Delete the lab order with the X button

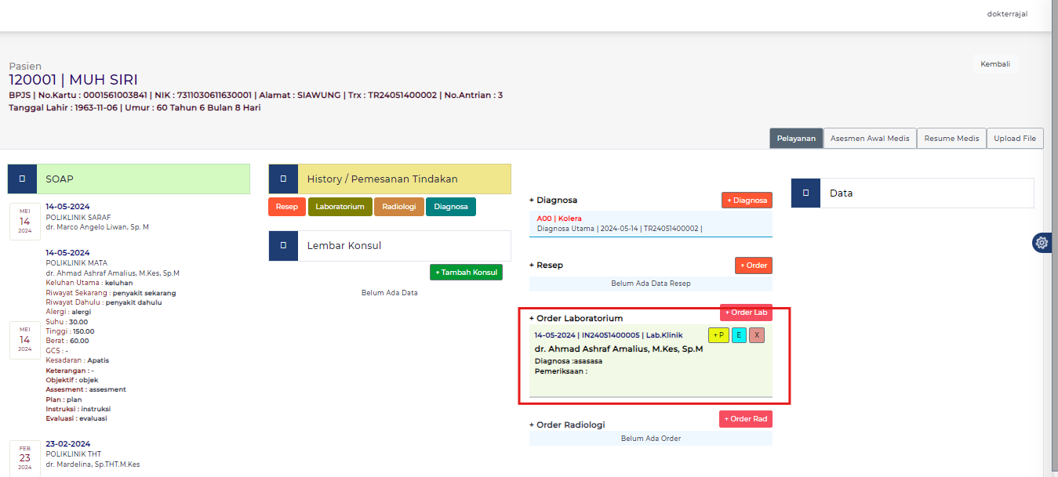[756, 335]
